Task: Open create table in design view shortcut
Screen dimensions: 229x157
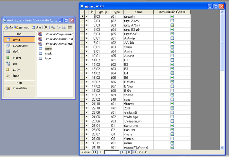Action: click(56, 34)
